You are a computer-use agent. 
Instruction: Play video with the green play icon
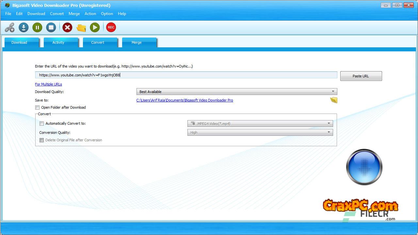tap(95, 27)
